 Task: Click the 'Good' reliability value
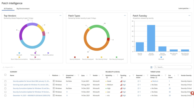pos(109,81)
